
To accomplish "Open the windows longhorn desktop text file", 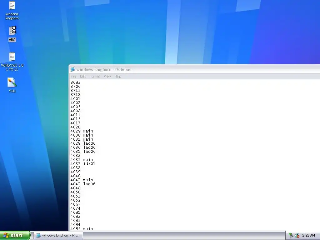I will [12, 10].
